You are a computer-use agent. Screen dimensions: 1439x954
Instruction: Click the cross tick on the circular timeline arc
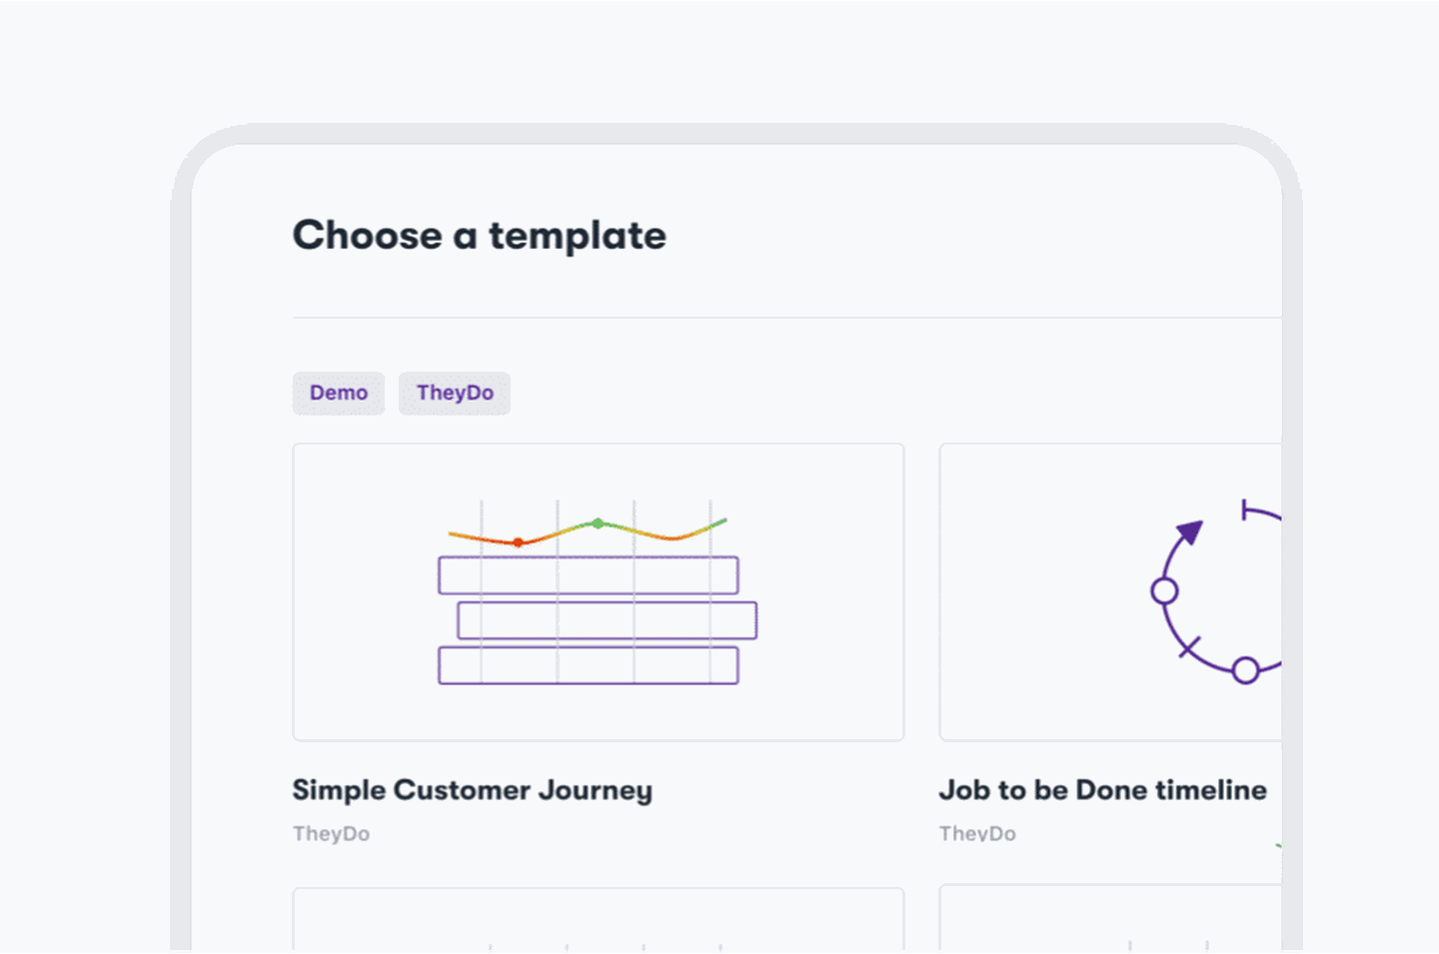click(1188, 647)
